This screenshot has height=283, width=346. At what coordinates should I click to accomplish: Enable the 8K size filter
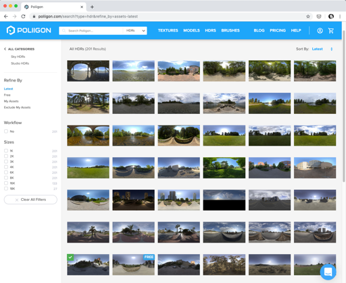6,178
